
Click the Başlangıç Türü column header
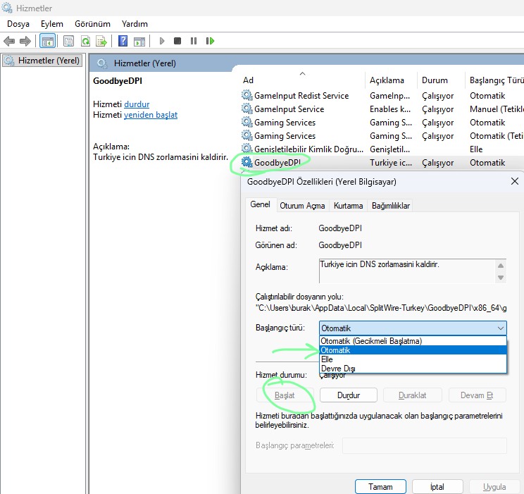pos(495,80)
